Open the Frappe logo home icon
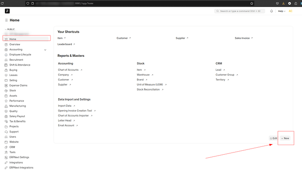Viewport: 302px width, 170px height. coord(7,11)
